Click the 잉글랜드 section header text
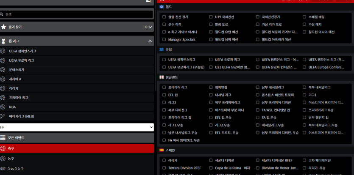The width and height of the screenshot is (354, 175). point(172,77)
